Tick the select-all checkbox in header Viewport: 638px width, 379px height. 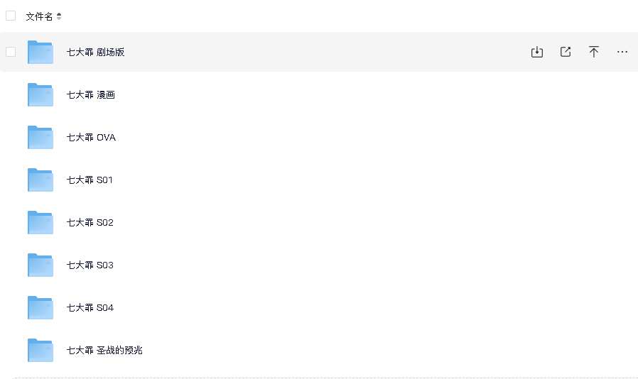point(11,16)
